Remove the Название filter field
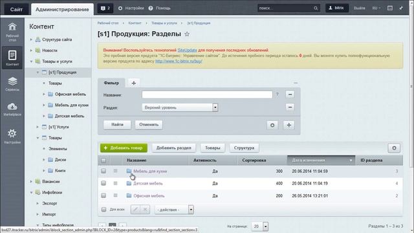414x233 pixels. [x=290, y=94]
